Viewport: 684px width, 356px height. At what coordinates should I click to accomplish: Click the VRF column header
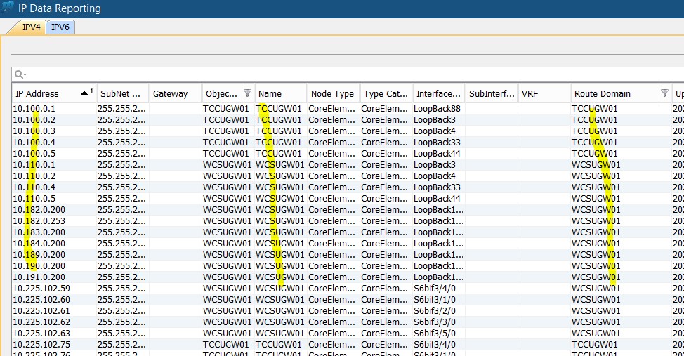coord(543,93)
